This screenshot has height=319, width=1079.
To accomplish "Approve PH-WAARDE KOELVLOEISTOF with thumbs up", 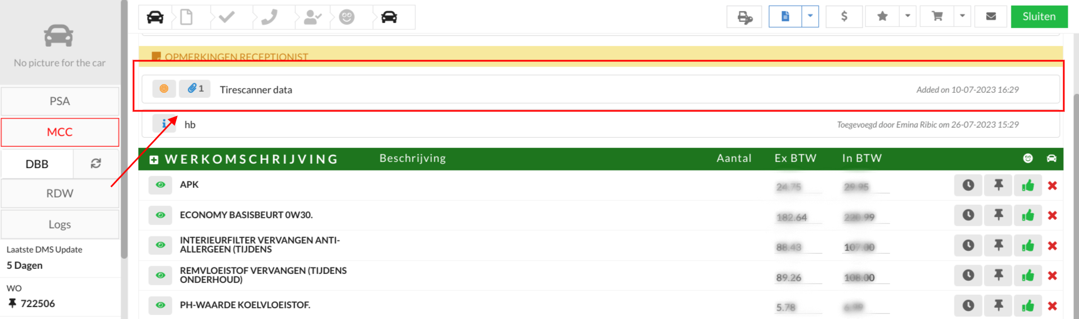I will [1028, 305].
